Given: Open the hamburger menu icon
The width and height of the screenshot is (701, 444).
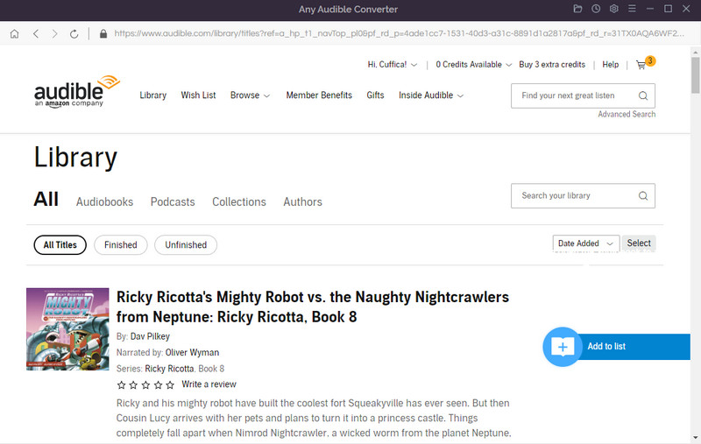Looking at the screenshot, I should (x=632, y=9).
